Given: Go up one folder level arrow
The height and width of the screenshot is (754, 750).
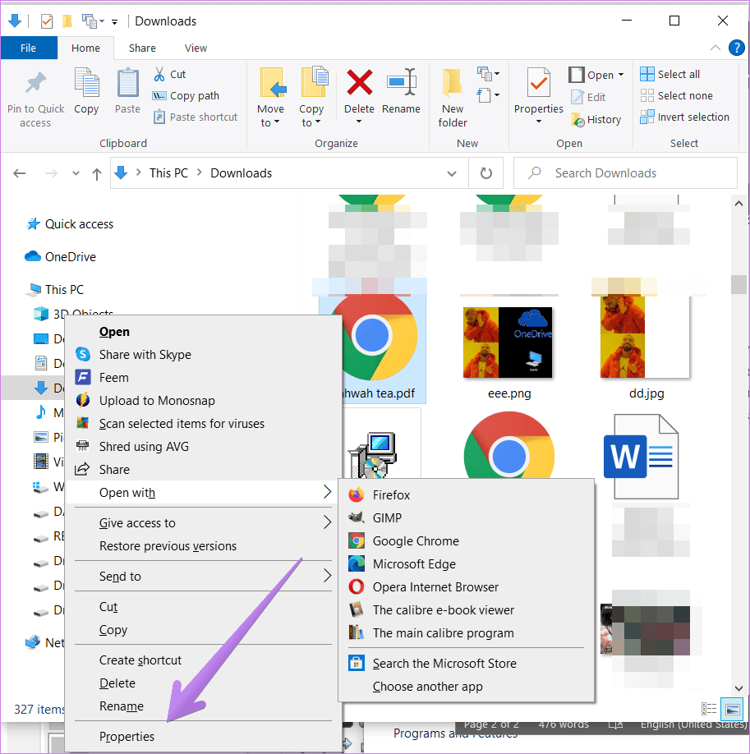Looking at the screenshot, I should 97,173.
